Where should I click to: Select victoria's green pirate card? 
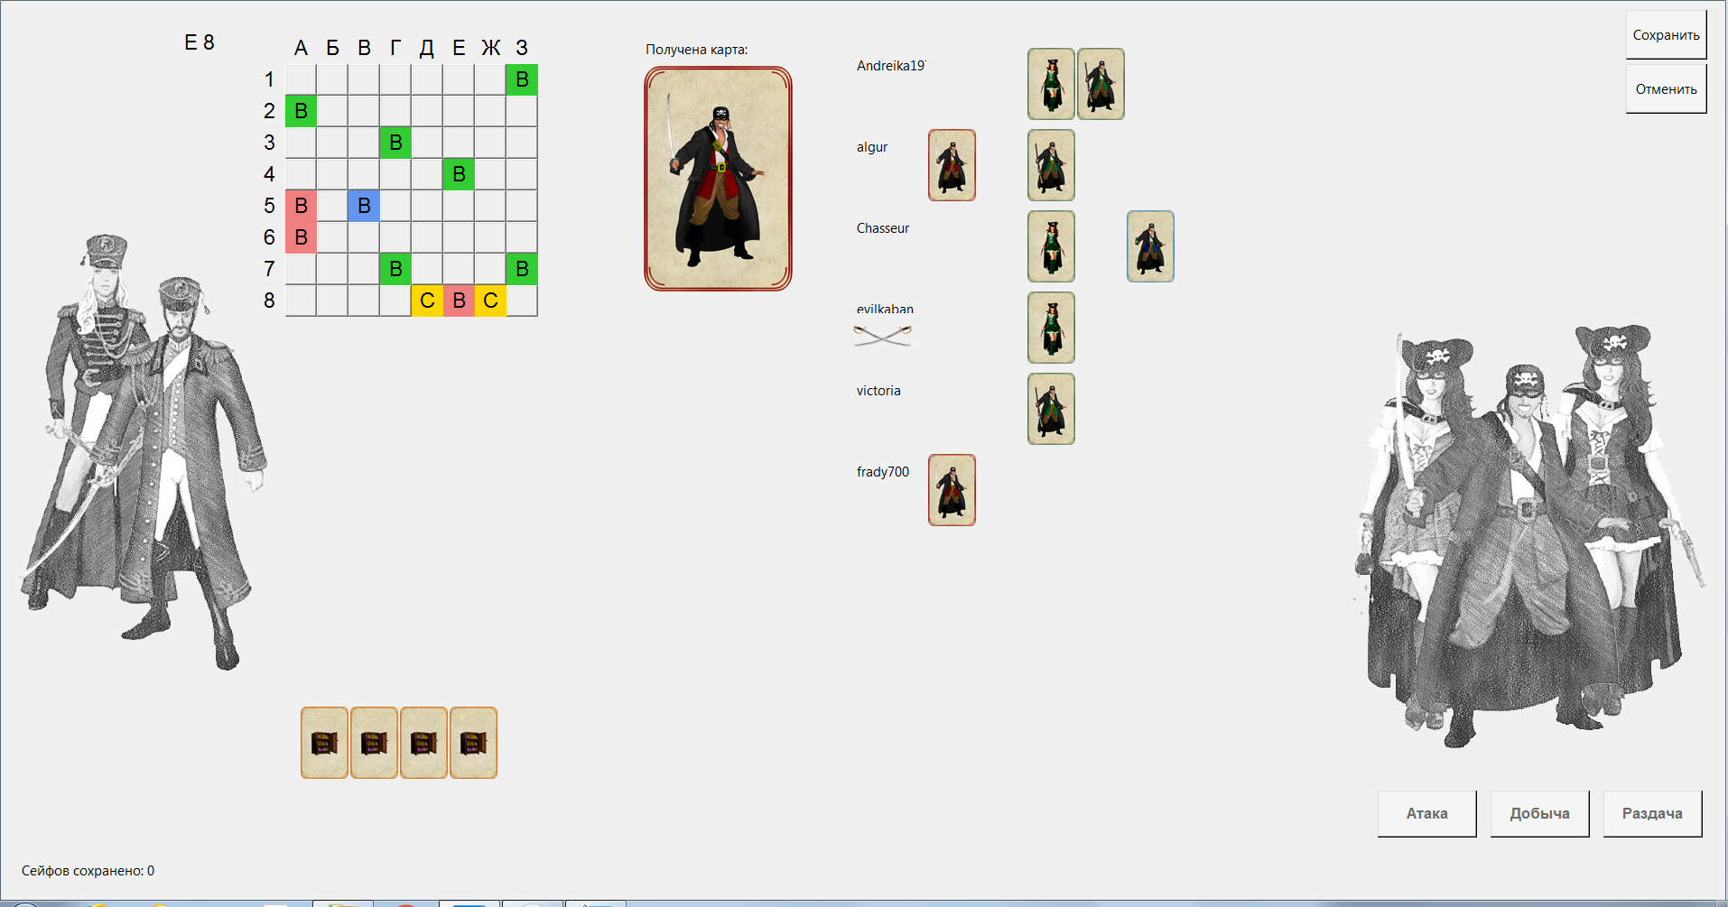(1051, 409)
